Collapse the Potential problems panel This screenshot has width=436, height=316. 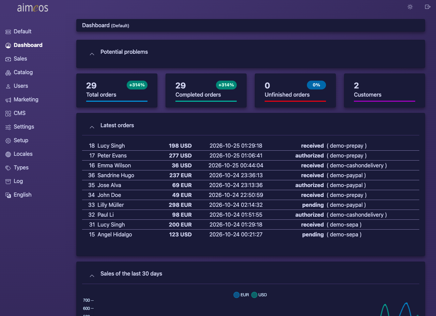(92, 54)
